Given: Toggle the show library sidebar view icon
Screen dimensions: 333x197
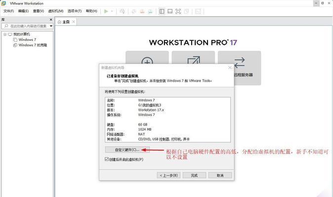Looking at the screenshot, I should coord(162,11).
